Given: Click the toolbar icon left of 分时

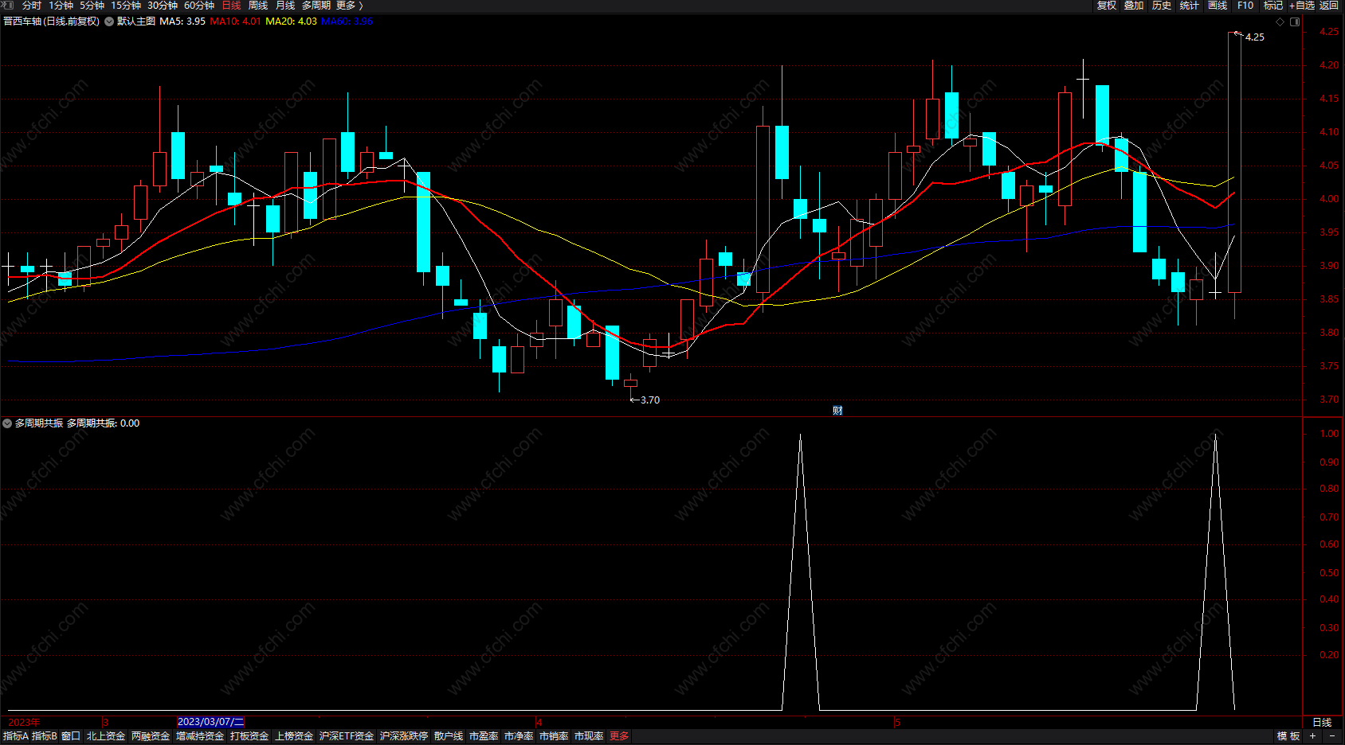Looking at the screenshot, I should tap(9, 6).
